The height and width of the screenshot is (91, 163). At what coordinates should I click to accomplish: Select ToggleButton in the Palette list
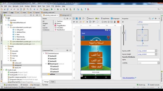(61, 26)
